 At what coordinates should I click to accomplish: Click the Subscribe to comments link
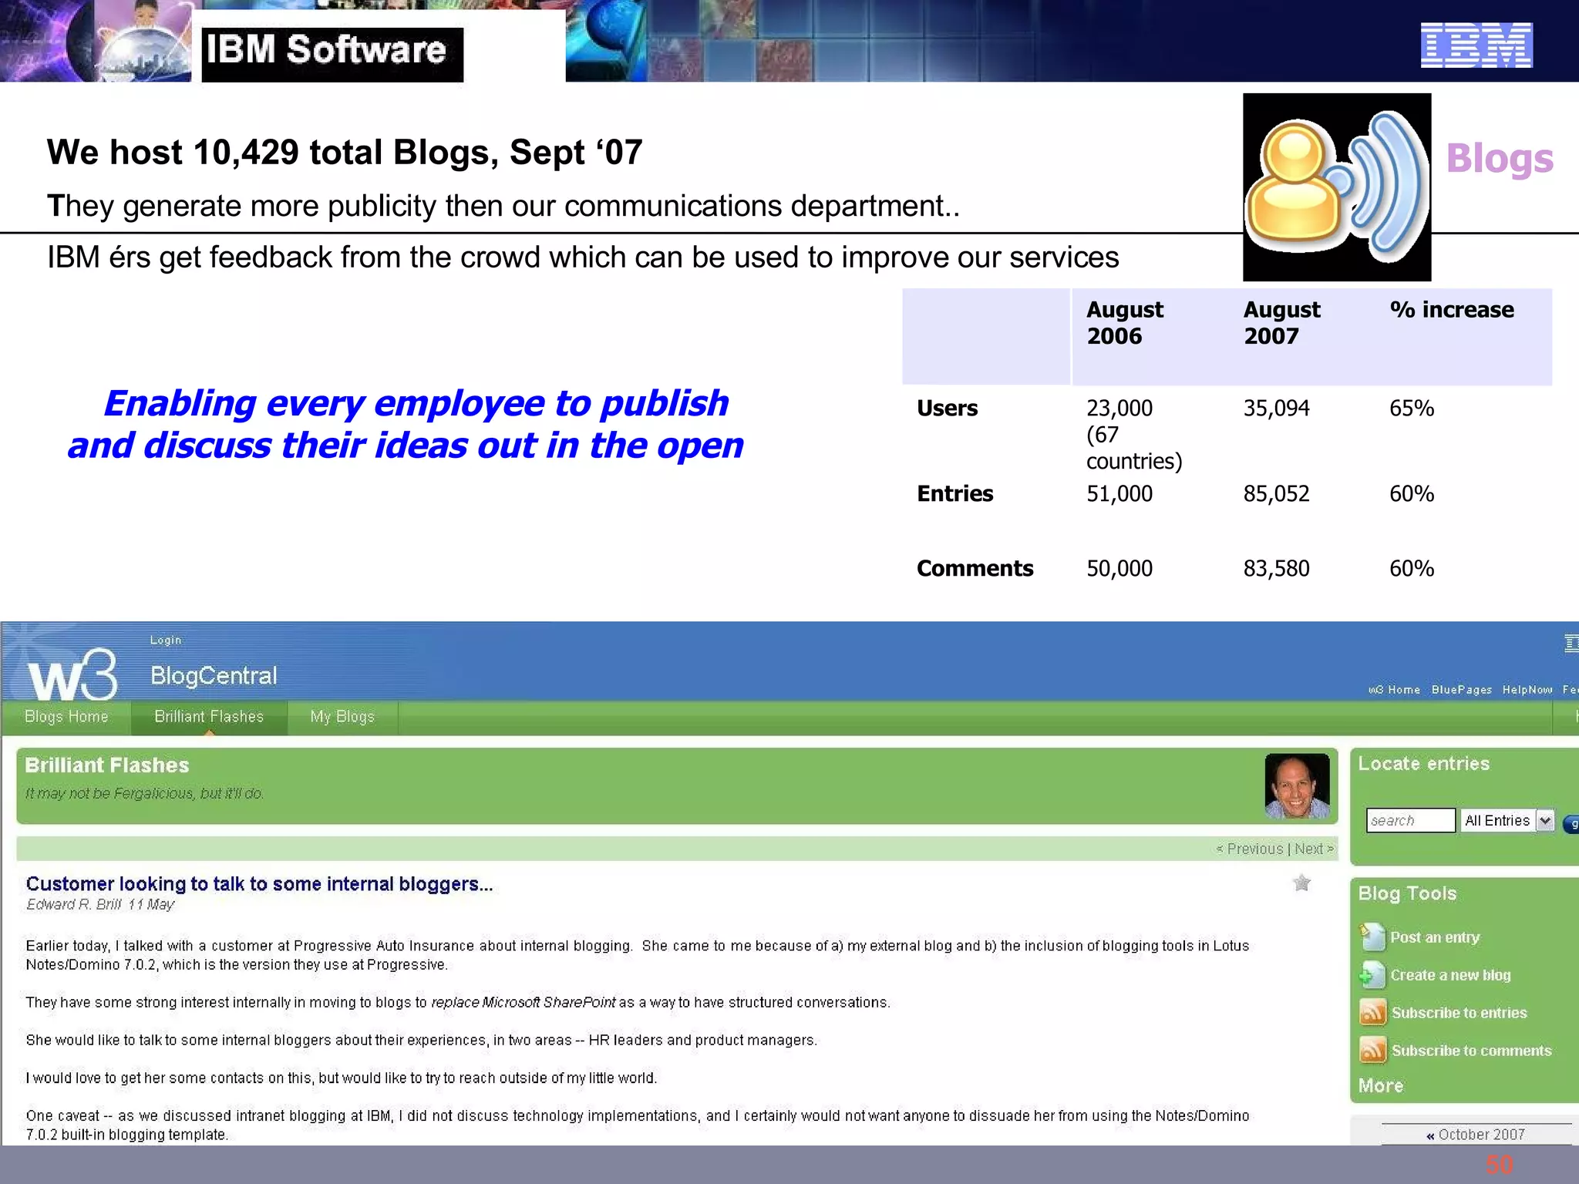click(x=1471, y=1051)
